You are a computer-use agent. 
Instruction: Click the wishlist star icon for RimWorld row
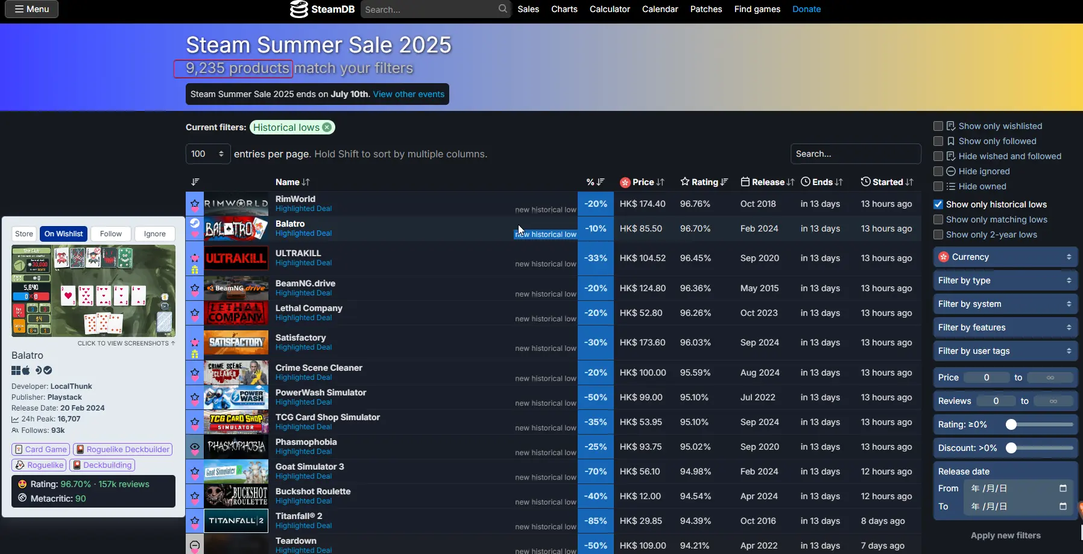195,204
